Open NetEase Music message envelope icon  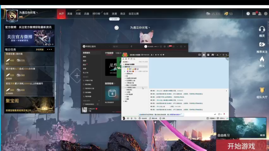169,46
